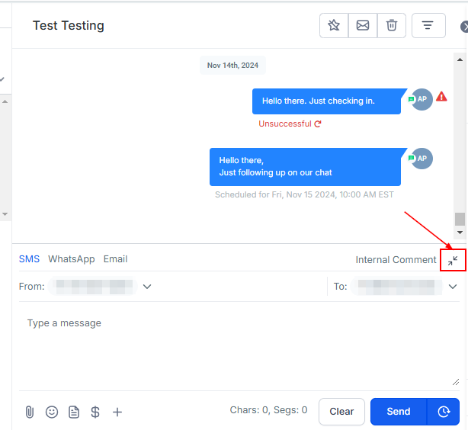Switch to the Email tab
This screenshot has width=468, height=430.
point(116,259)
